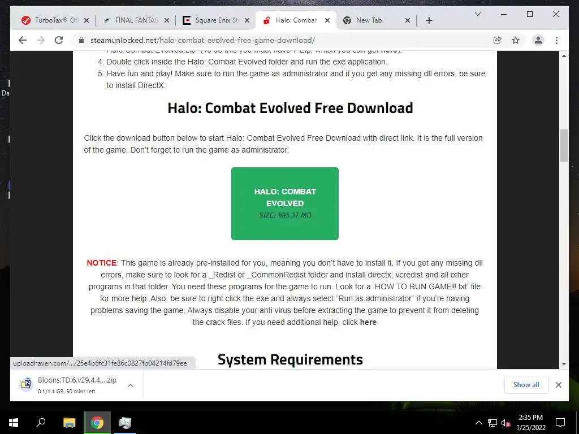The height and width of the screenshot is (434, 579).
Task: Close the Square Enix tab
Action: pyautogui.click(x=247, y=20)
